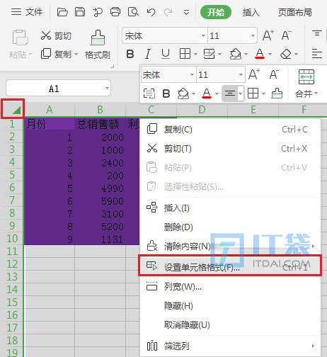The image size is (327, 357).
Task: Click the borders icon in the ribbon
Action: [185, 54]
